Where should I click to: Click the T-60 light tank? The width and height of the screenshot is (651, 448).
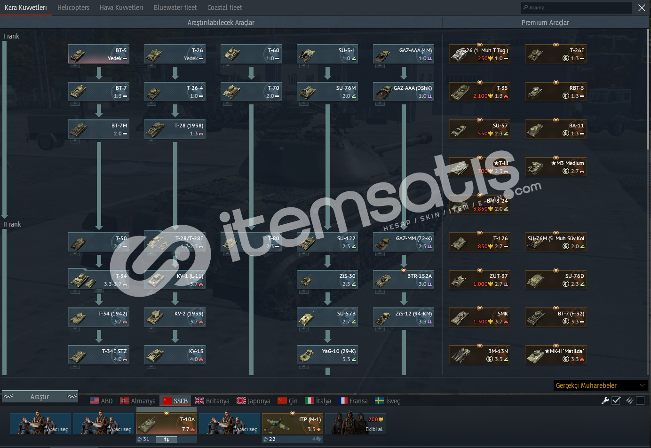tap(251, 54)
